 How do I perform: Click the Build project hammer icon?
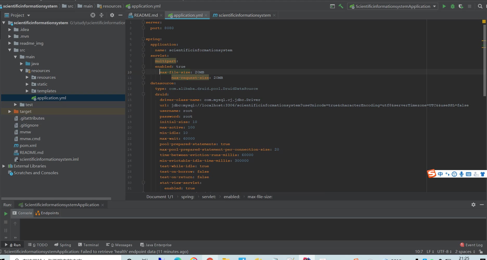(341, 6)
